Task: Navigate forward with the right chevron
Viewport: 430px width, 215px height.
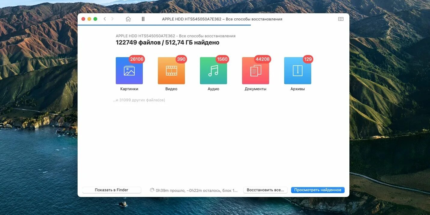Action: tap(112, 19)
